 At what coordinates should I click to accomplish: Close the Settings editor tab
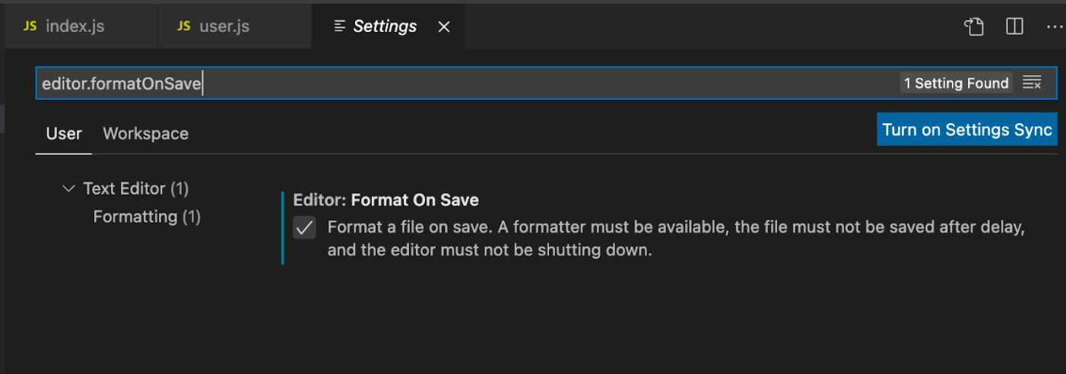(x=444, y=27)
